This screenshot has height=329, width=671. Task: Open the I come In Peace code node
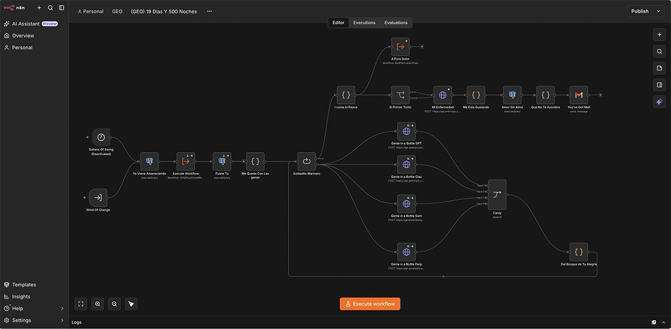click(x=346, y=95)
